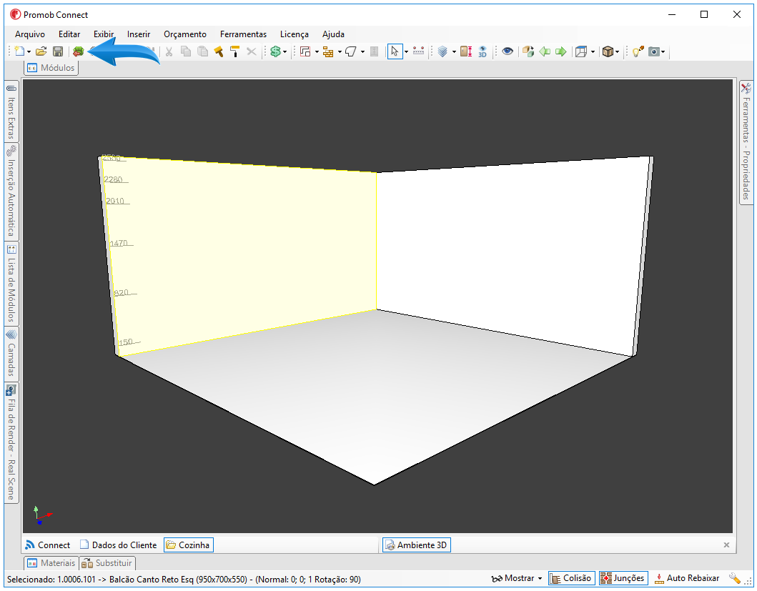
Task: Open the selection pointer dropdown arrow
Action: 406,51
